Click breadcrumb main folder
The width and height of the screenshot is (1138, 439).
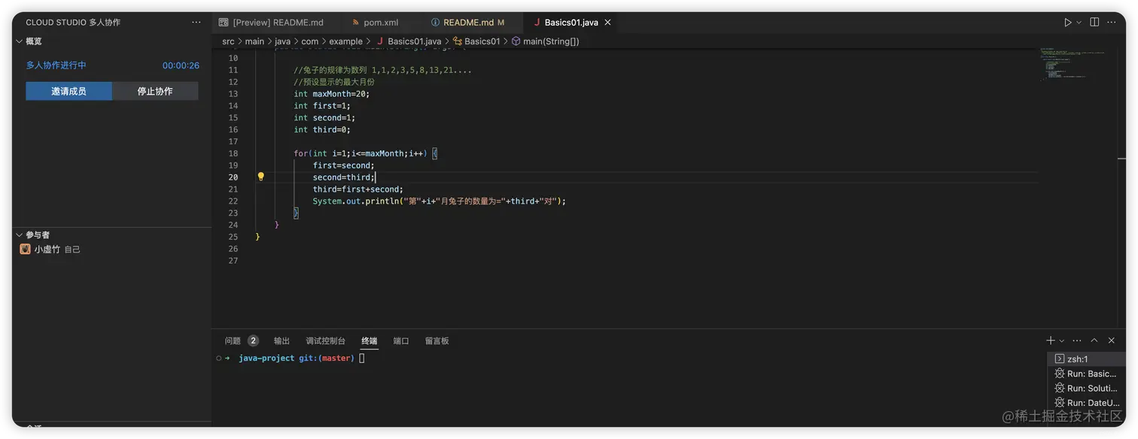254,41
